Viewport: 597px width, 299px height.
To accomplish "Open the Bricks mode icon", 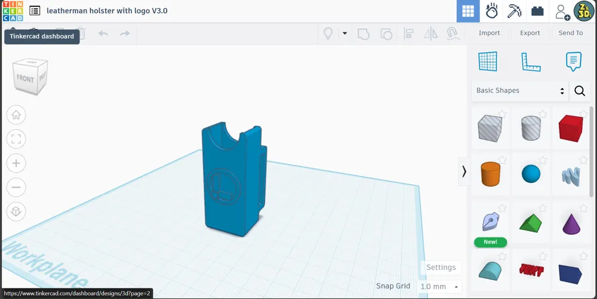I will click(x=537, y=11).
